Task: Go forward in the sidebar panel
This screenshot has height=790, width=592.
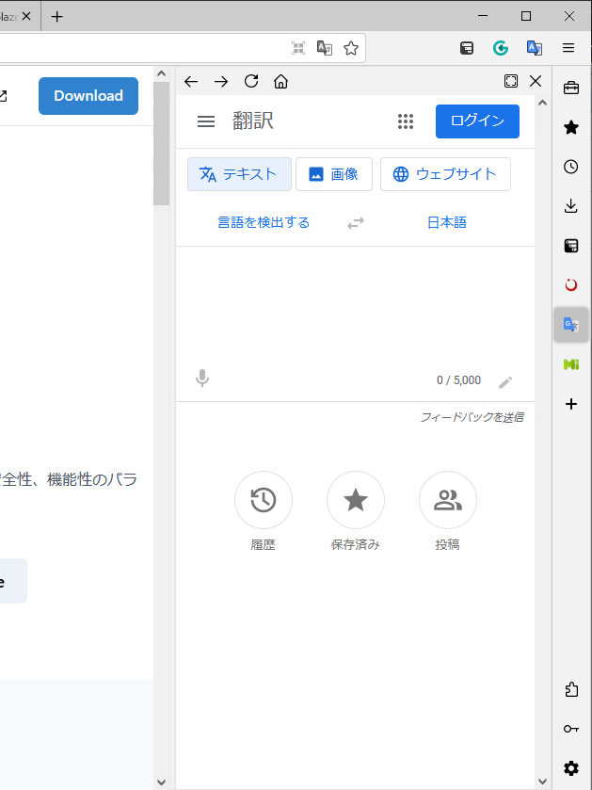Action: (x=221, y=81)
